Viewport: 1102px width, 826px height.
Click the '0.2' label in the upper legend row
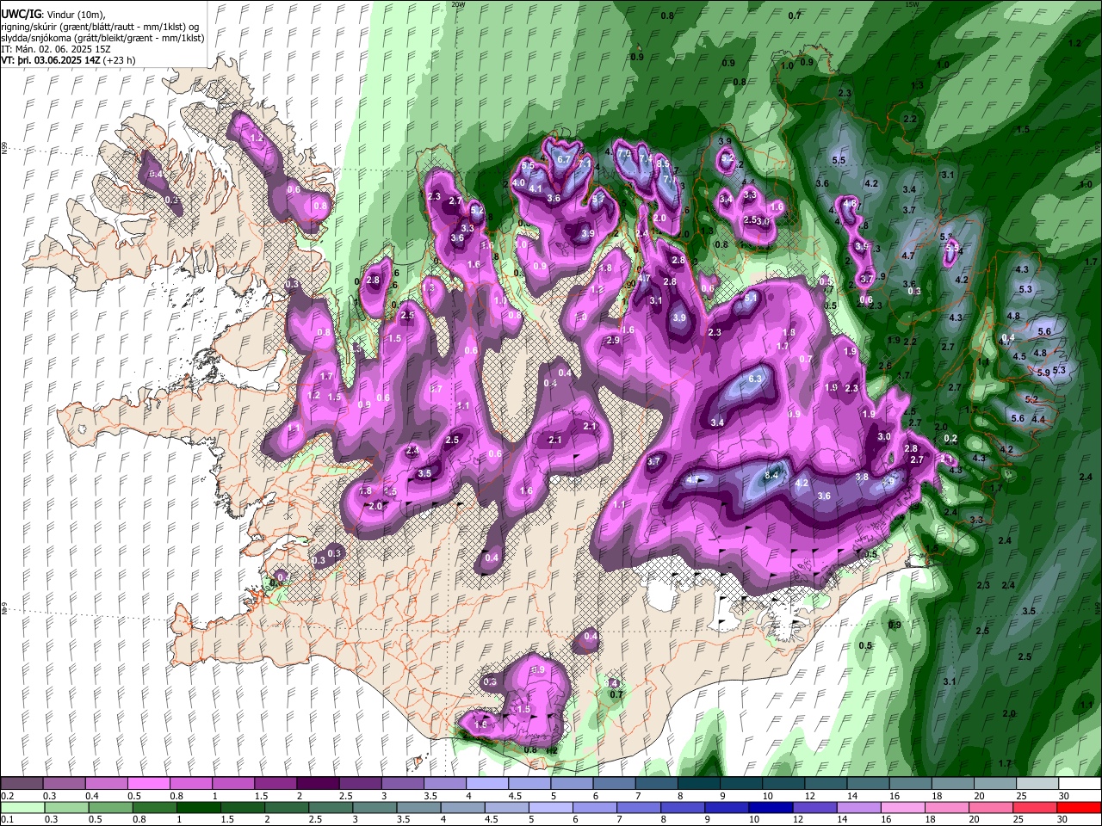7,796
